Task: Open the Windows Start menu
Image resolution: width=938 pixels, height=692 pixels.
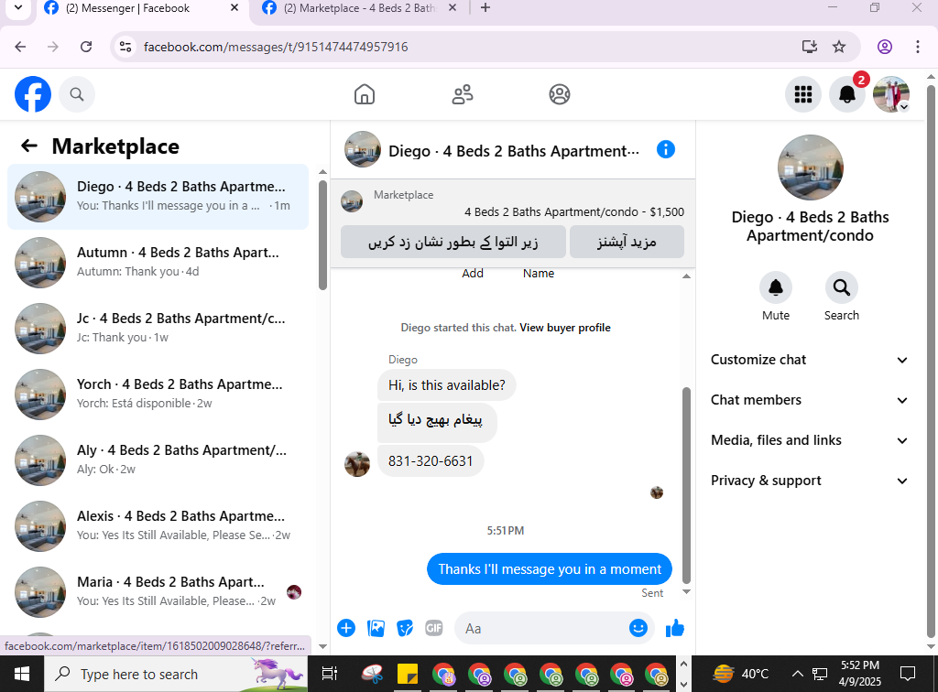Action: point(22,674)
